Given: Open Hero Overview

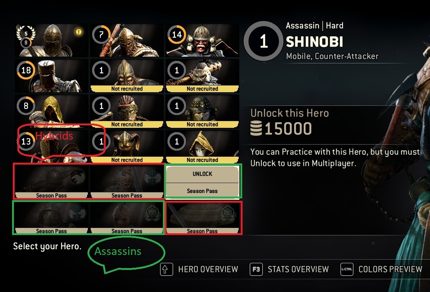Looking at the screenshot, I should pos(208,270).
